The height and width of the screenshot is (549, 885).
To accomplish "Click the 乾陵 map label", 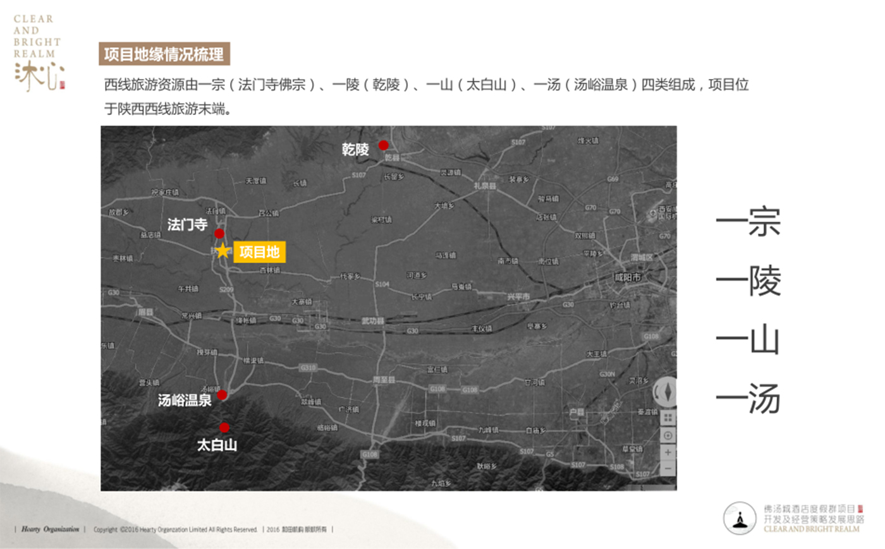I will pyautogui.click(x=355, y=150).
